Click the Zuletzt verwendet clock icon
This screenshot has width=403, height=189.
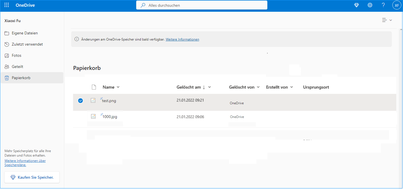point(7,44)
